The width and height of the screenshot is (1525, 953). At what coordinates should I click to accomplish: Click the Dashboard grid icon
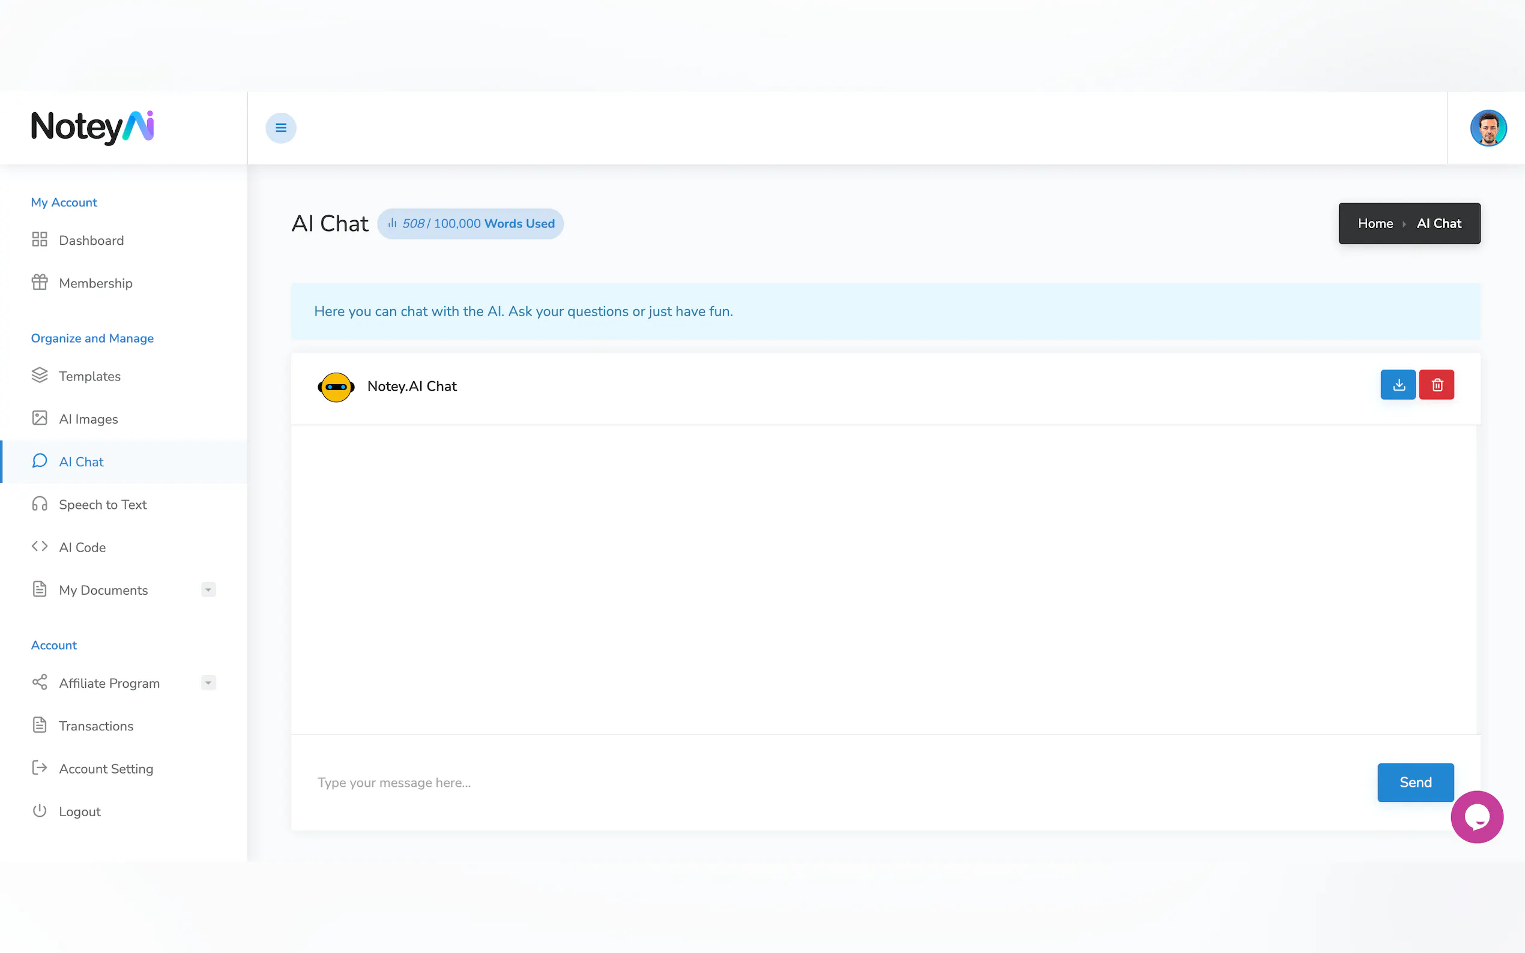(x=40, y=239)
